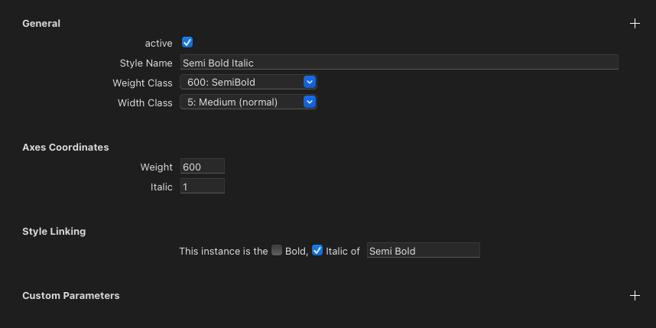Uncheck the Italic of style linking checkbox
Screen dimensions: 656x328
point(317,250)
